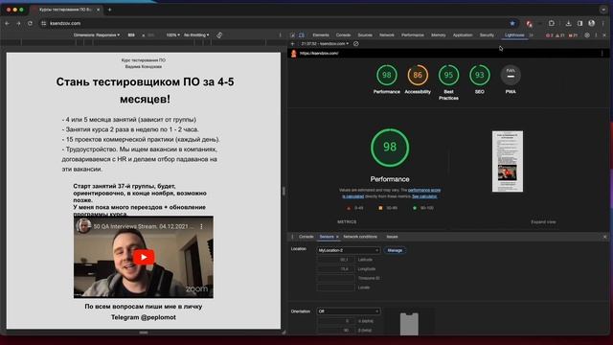Jump to PWA category gauge
Screen dimensions: 613x345
tap(511, 75)
